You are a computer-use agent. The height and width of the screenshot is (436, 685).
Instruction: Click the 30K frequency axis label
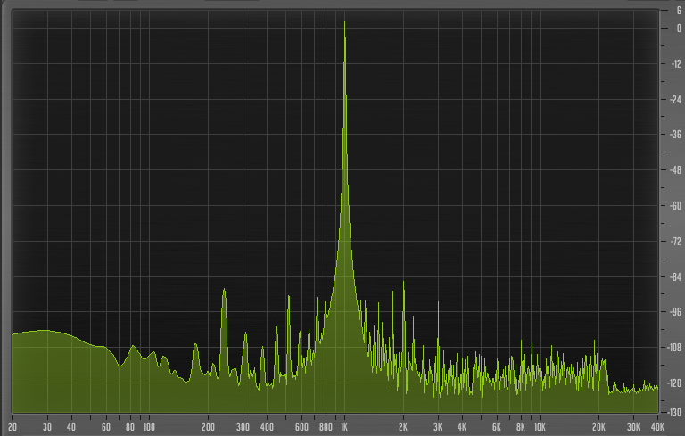(633, 427)
